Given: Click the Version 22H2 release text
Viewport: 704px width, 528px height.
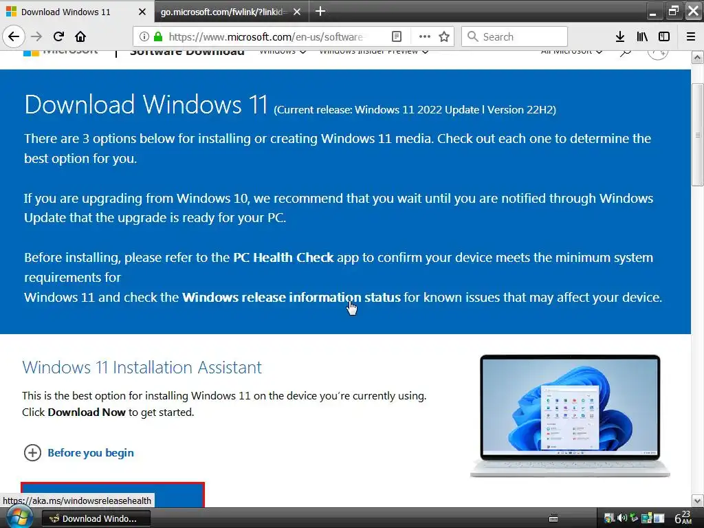Looking at the screenshot, I should tap(521, 110).
